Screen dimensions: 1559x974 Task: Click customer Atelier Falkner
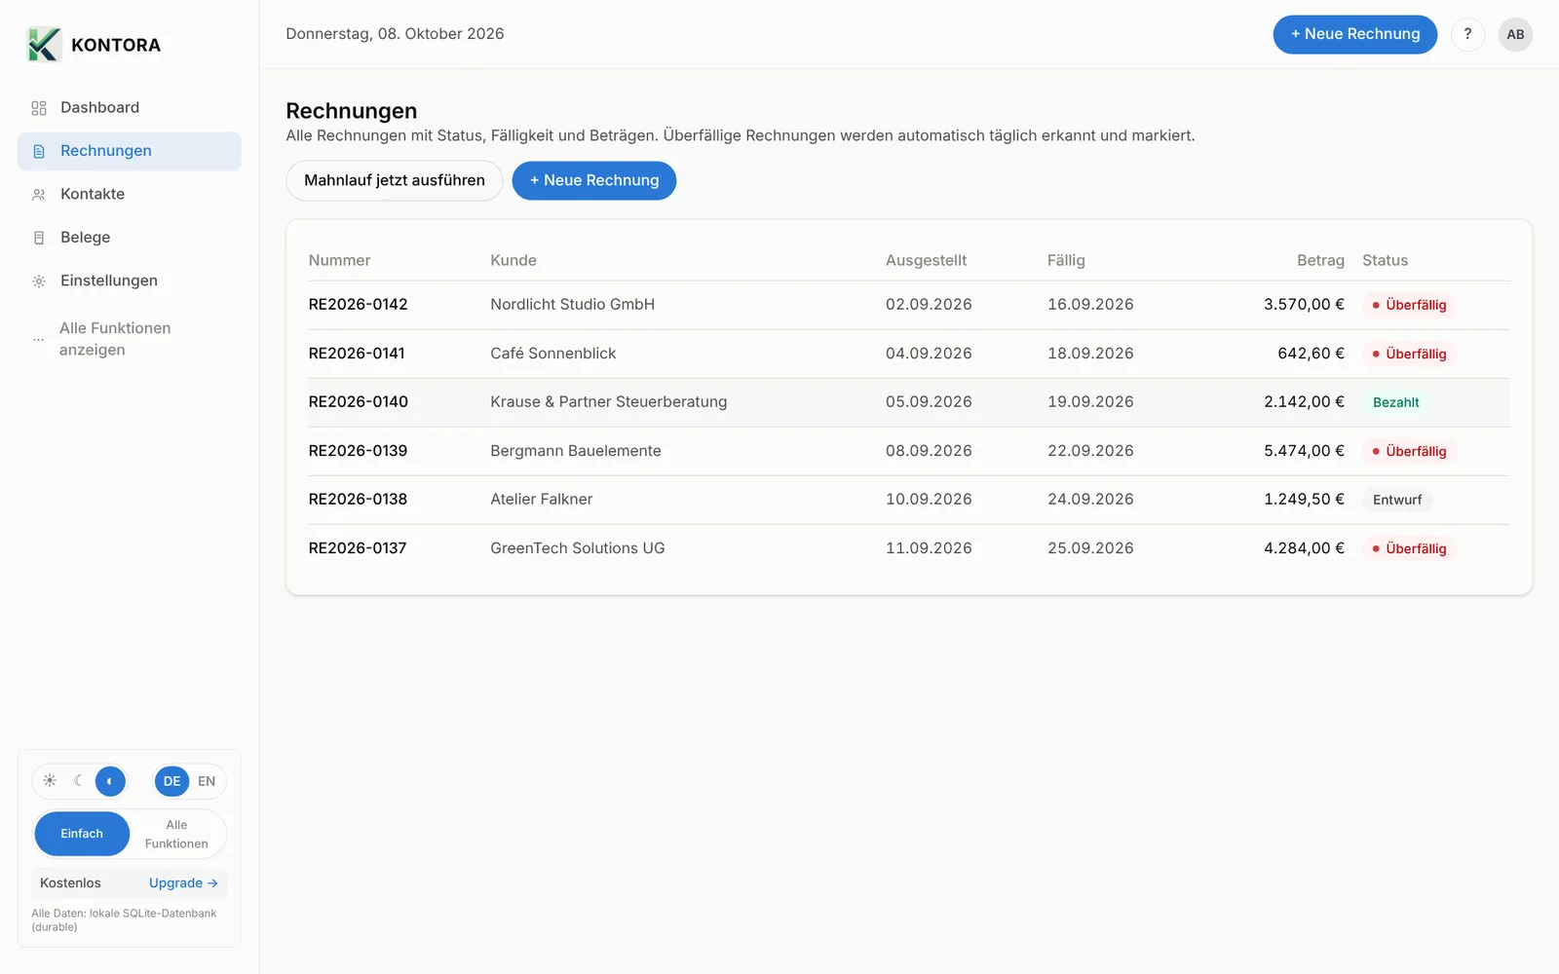(x=542, y=500)
